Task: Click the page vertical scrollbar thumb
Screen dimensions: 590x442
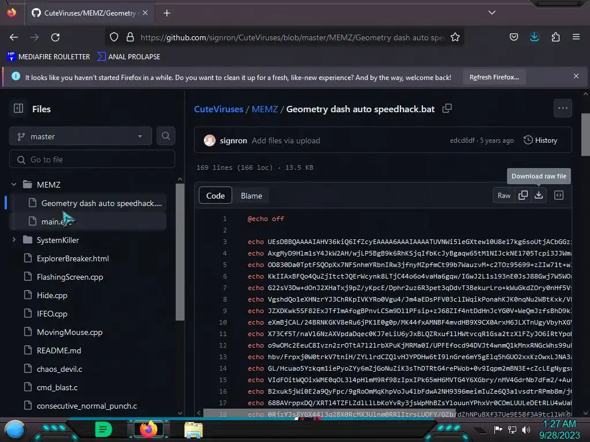Action: [x=585, y=135]
